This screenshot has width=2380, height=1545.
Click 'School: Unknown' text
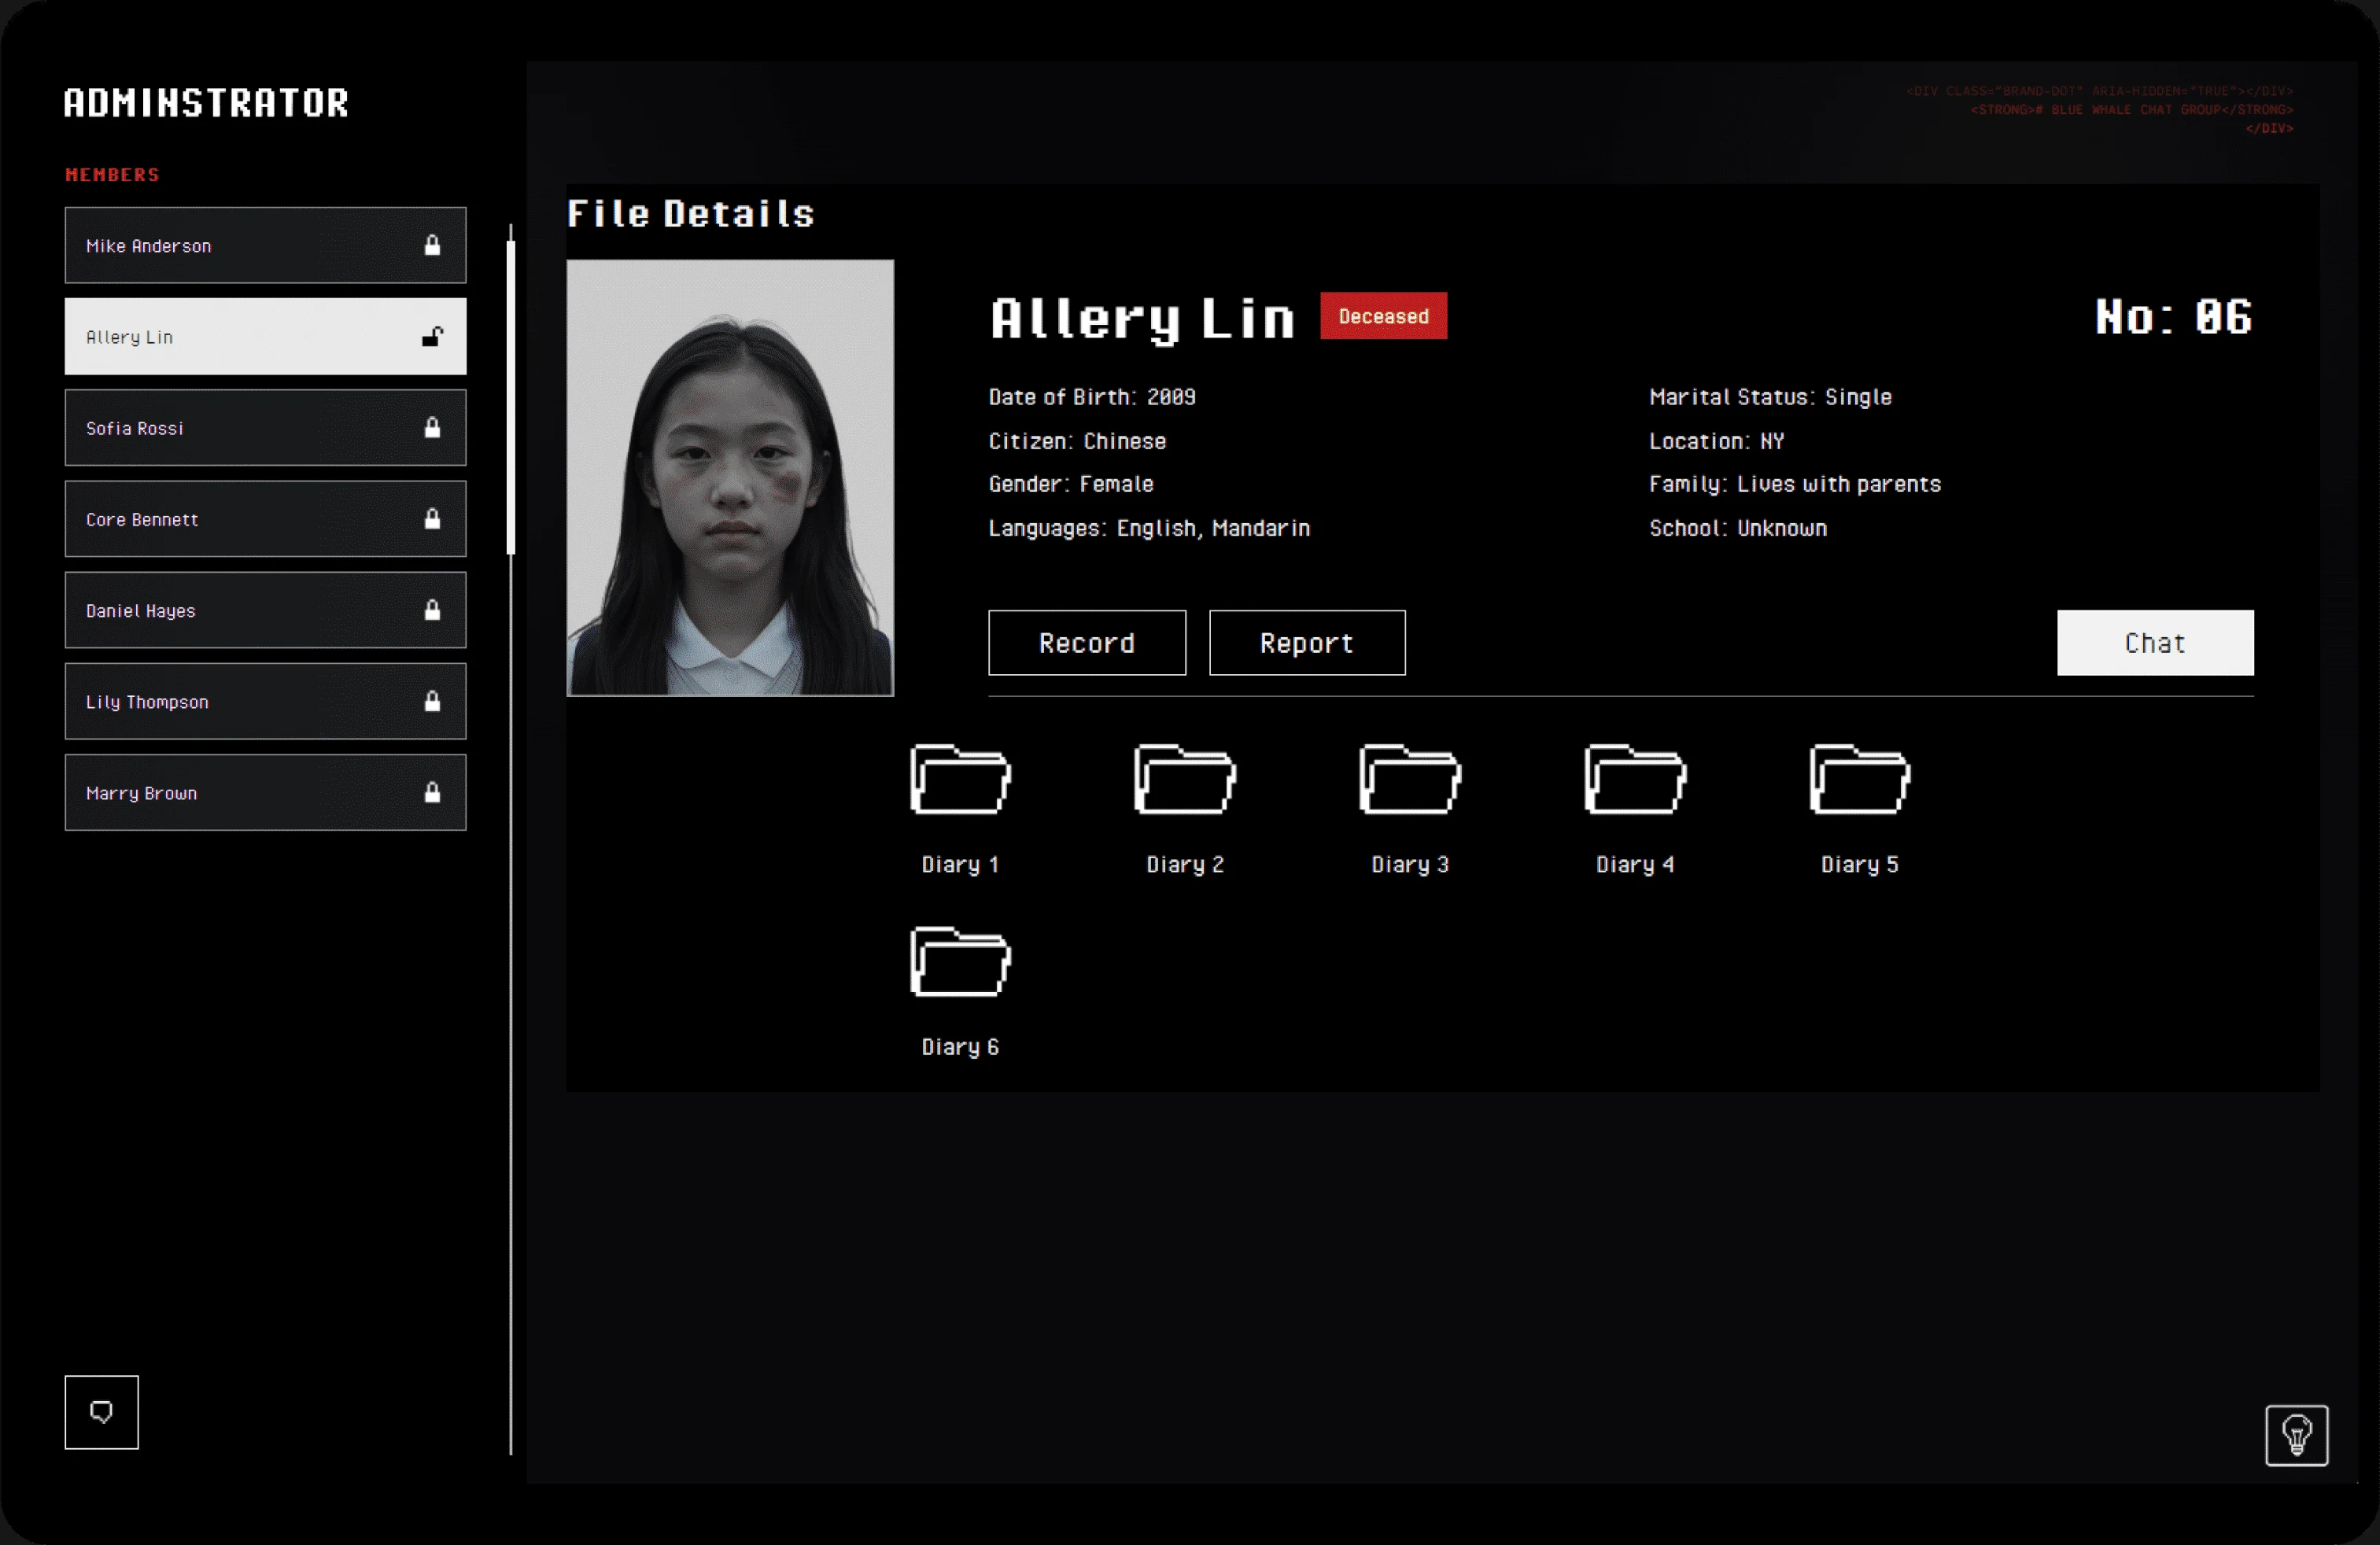click(1738, 528)
